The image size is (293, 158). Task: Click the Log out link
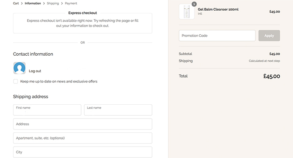pos(35,71)
